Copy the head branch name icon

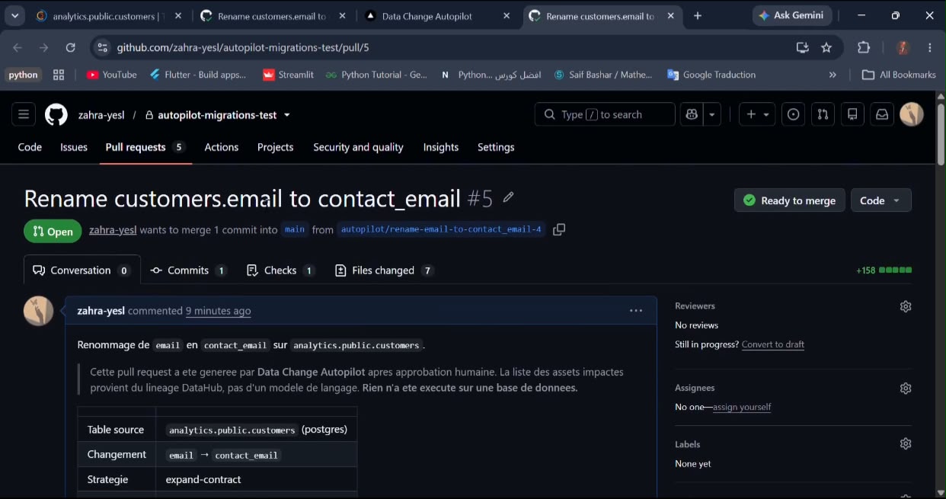pyautogui.click(x=559, y=229)
